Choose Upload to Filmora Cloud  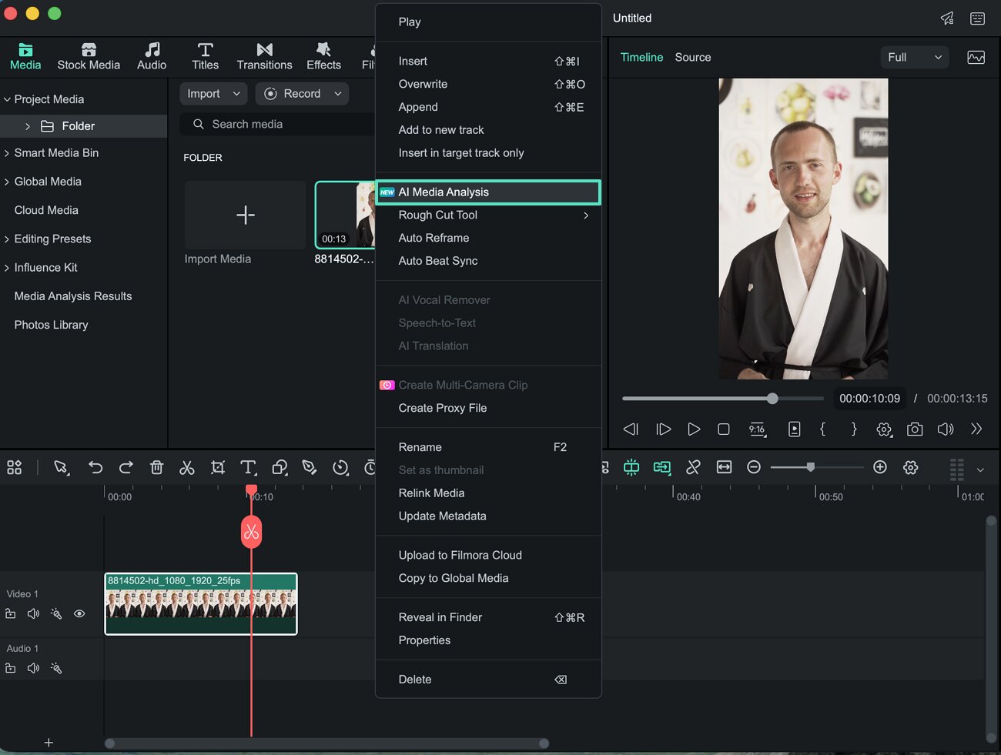coord(488,556)
